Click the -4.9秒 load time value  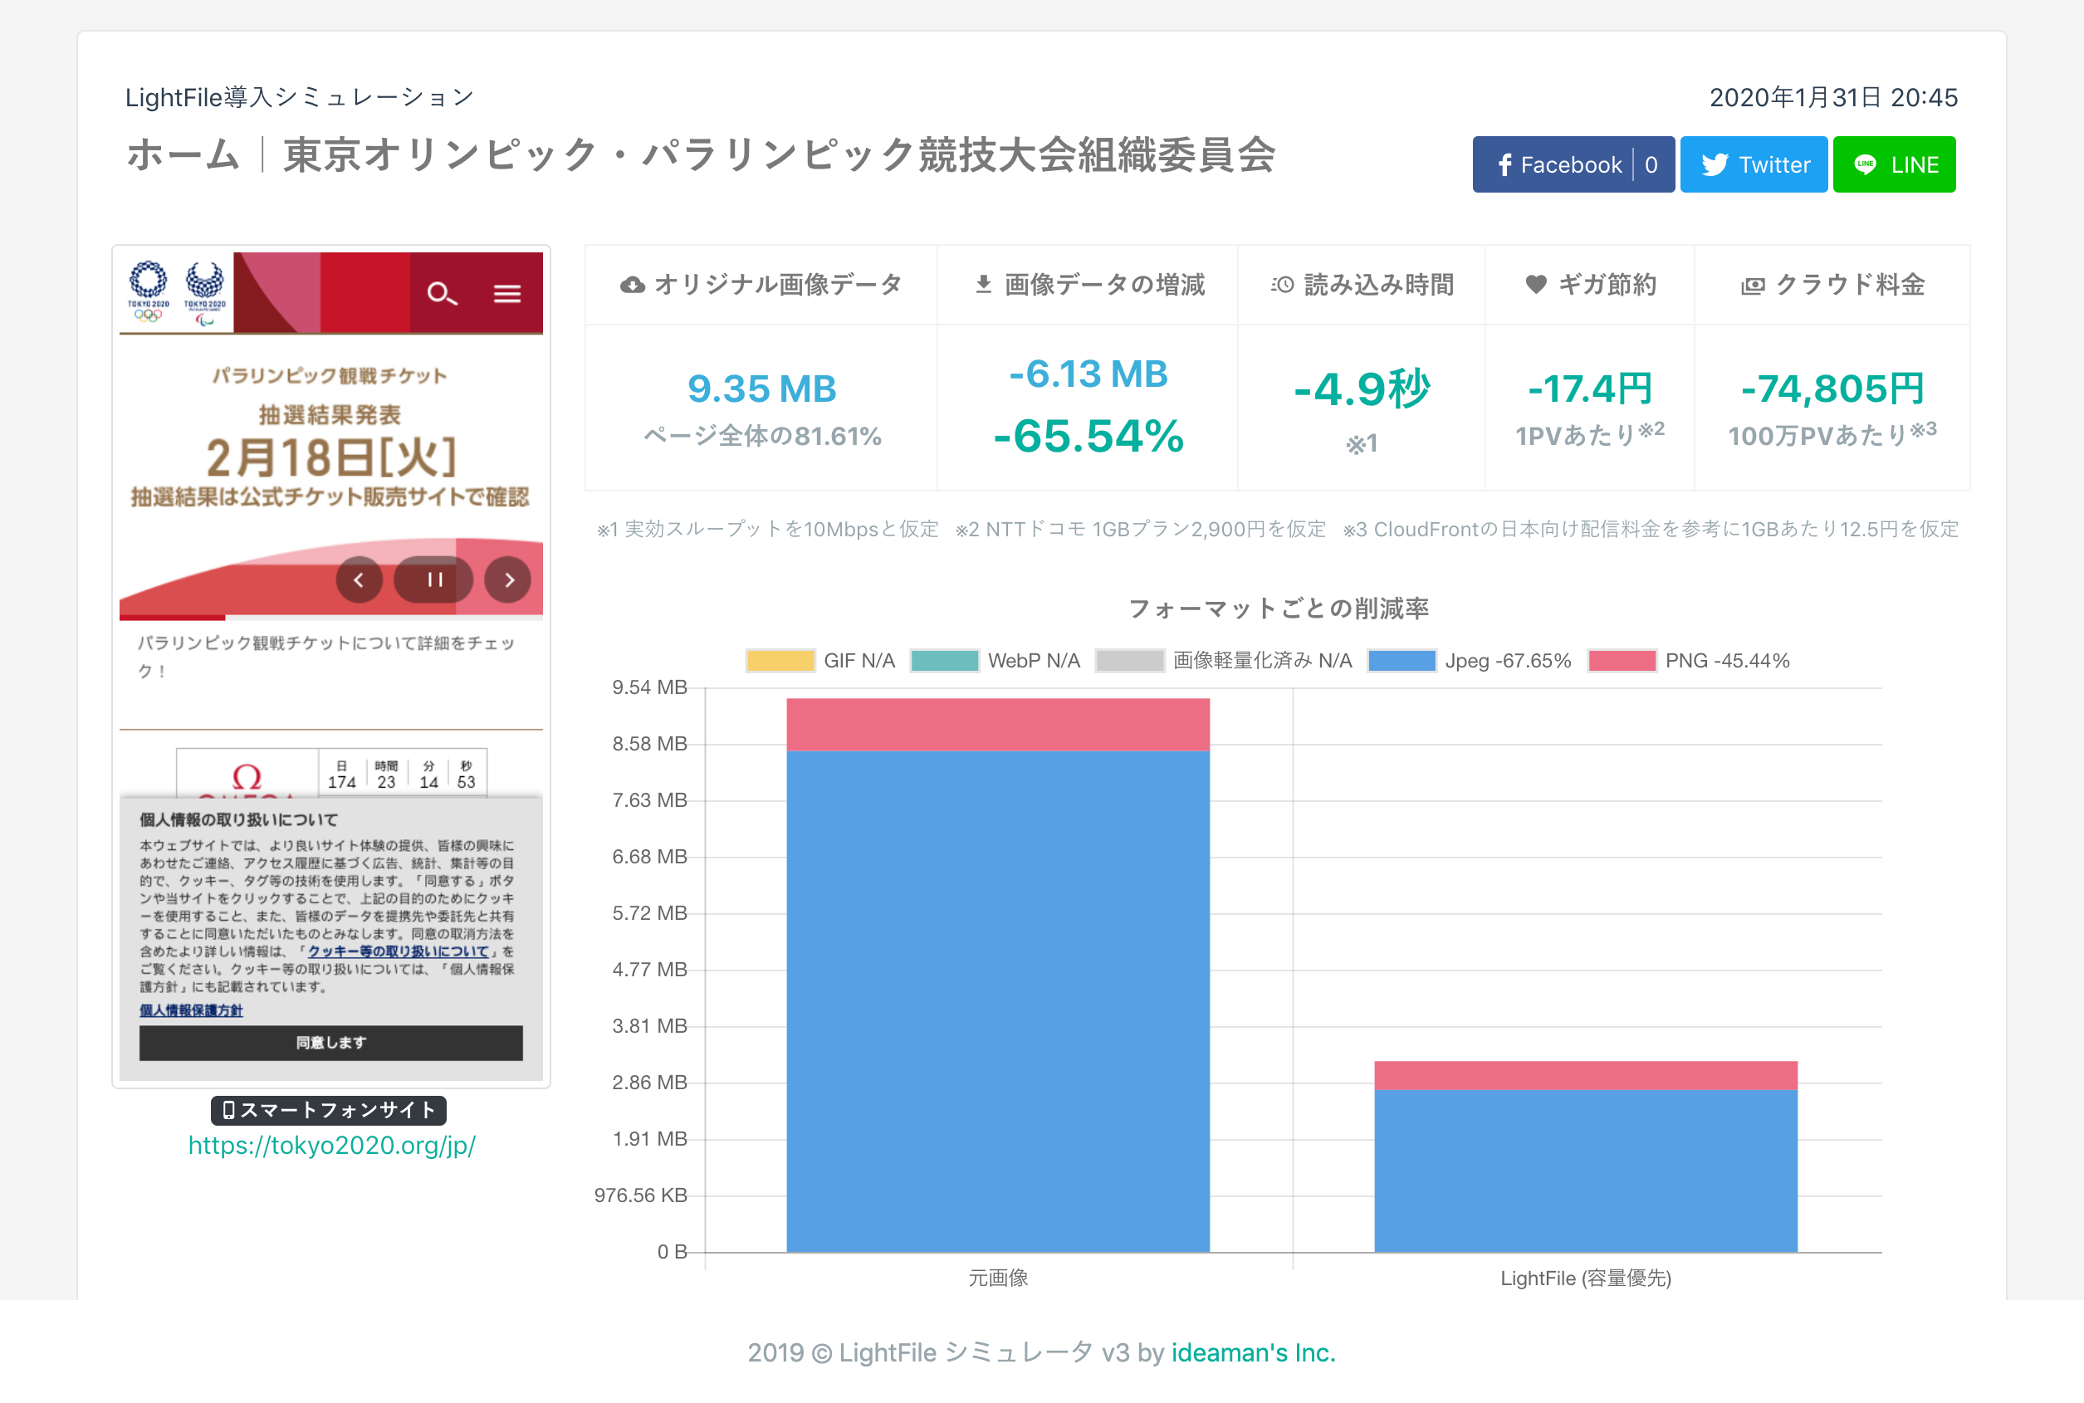(1362, 389)
